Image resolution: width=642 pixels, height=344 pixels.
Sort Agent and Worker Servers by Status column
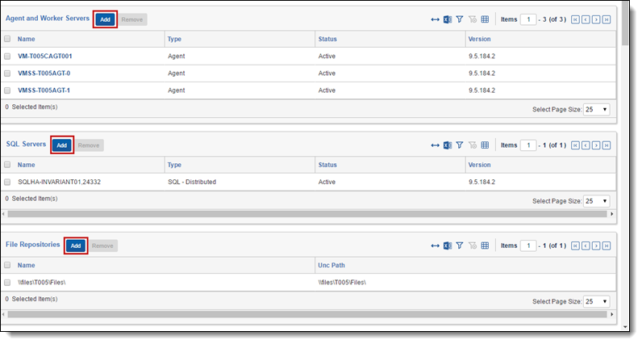click(x=327, y=39)
